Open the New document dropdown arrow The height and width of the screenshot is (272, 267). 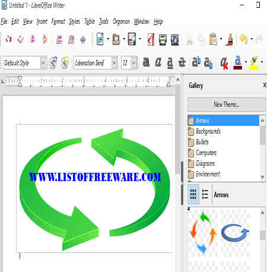click(x=108, y=39)
